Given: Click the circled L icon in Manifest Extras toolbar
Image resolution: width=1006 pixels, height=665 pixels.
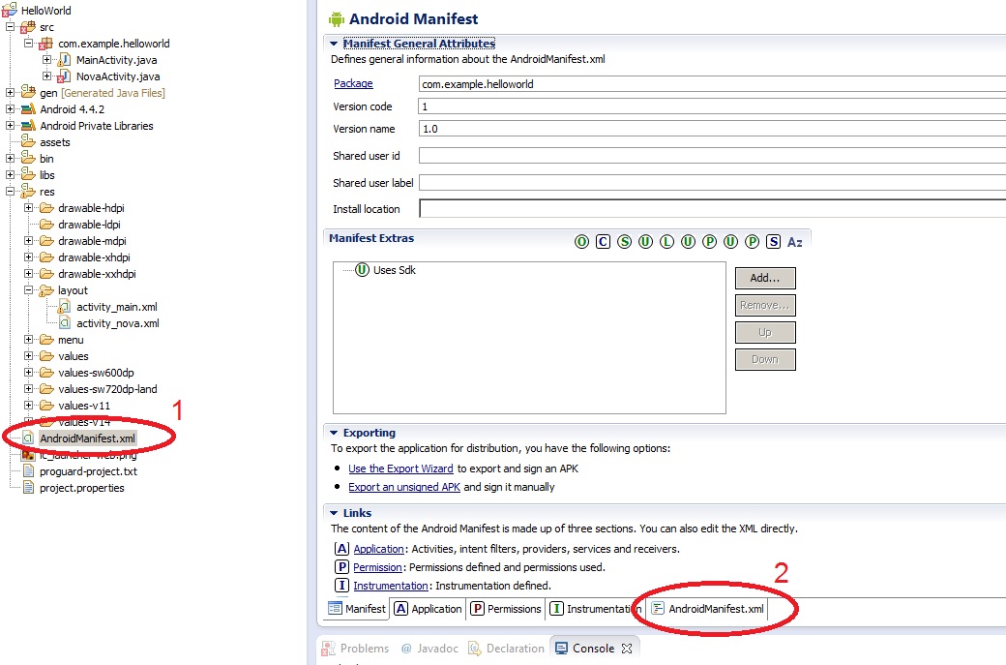Looking at the screenshot, I should tap(666, 242).
